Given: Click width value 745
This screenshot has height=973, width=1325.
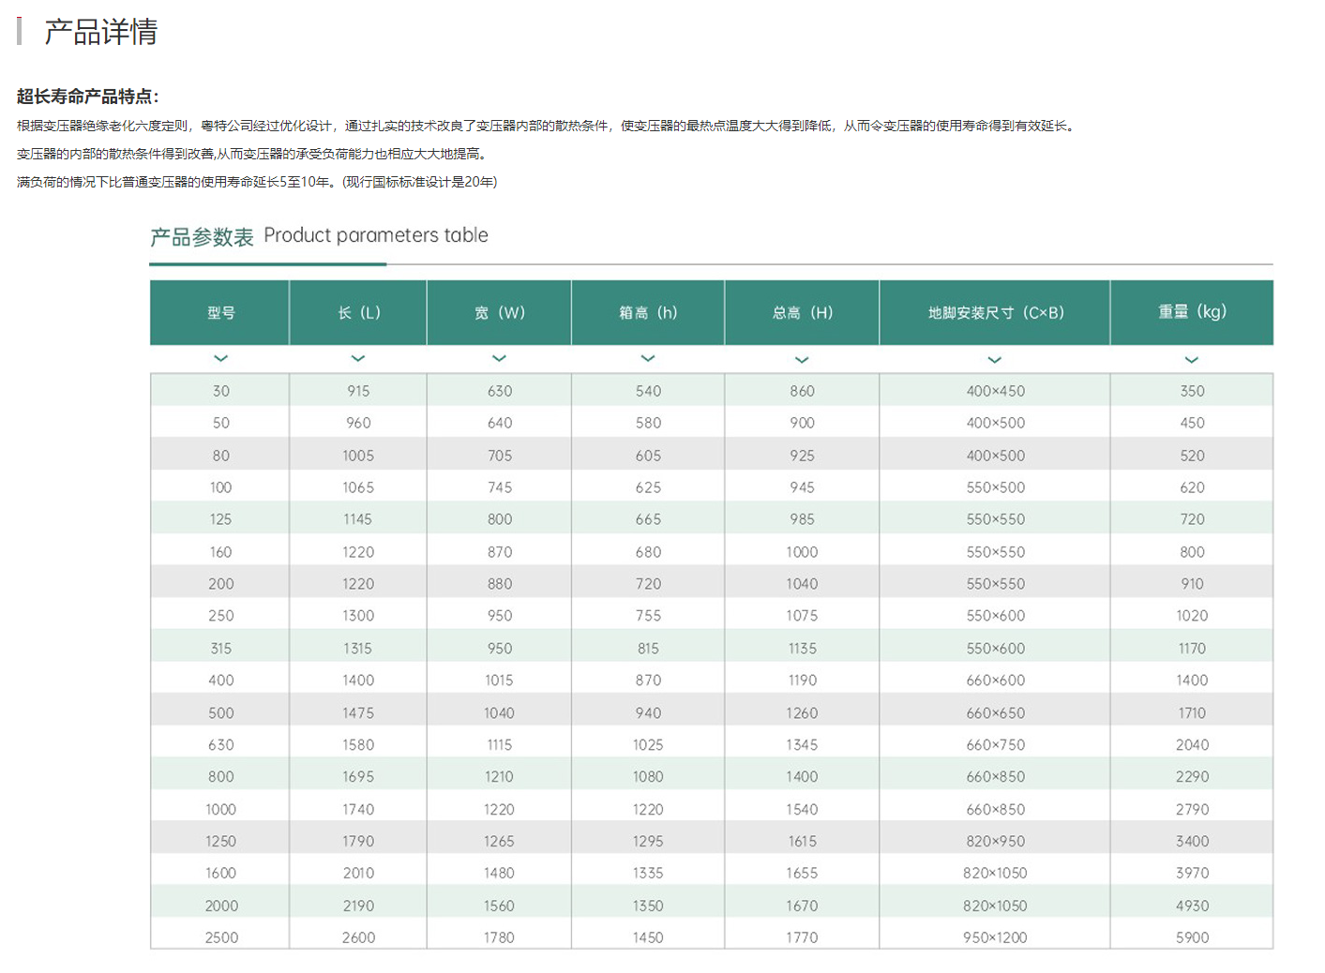Looking at the screenshot, I should coord(500,487).
